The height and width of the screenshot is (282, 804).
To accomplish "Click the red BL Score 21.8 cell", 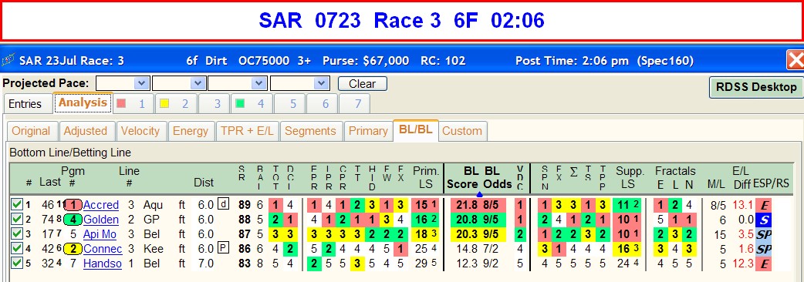I will coord(467,205).
